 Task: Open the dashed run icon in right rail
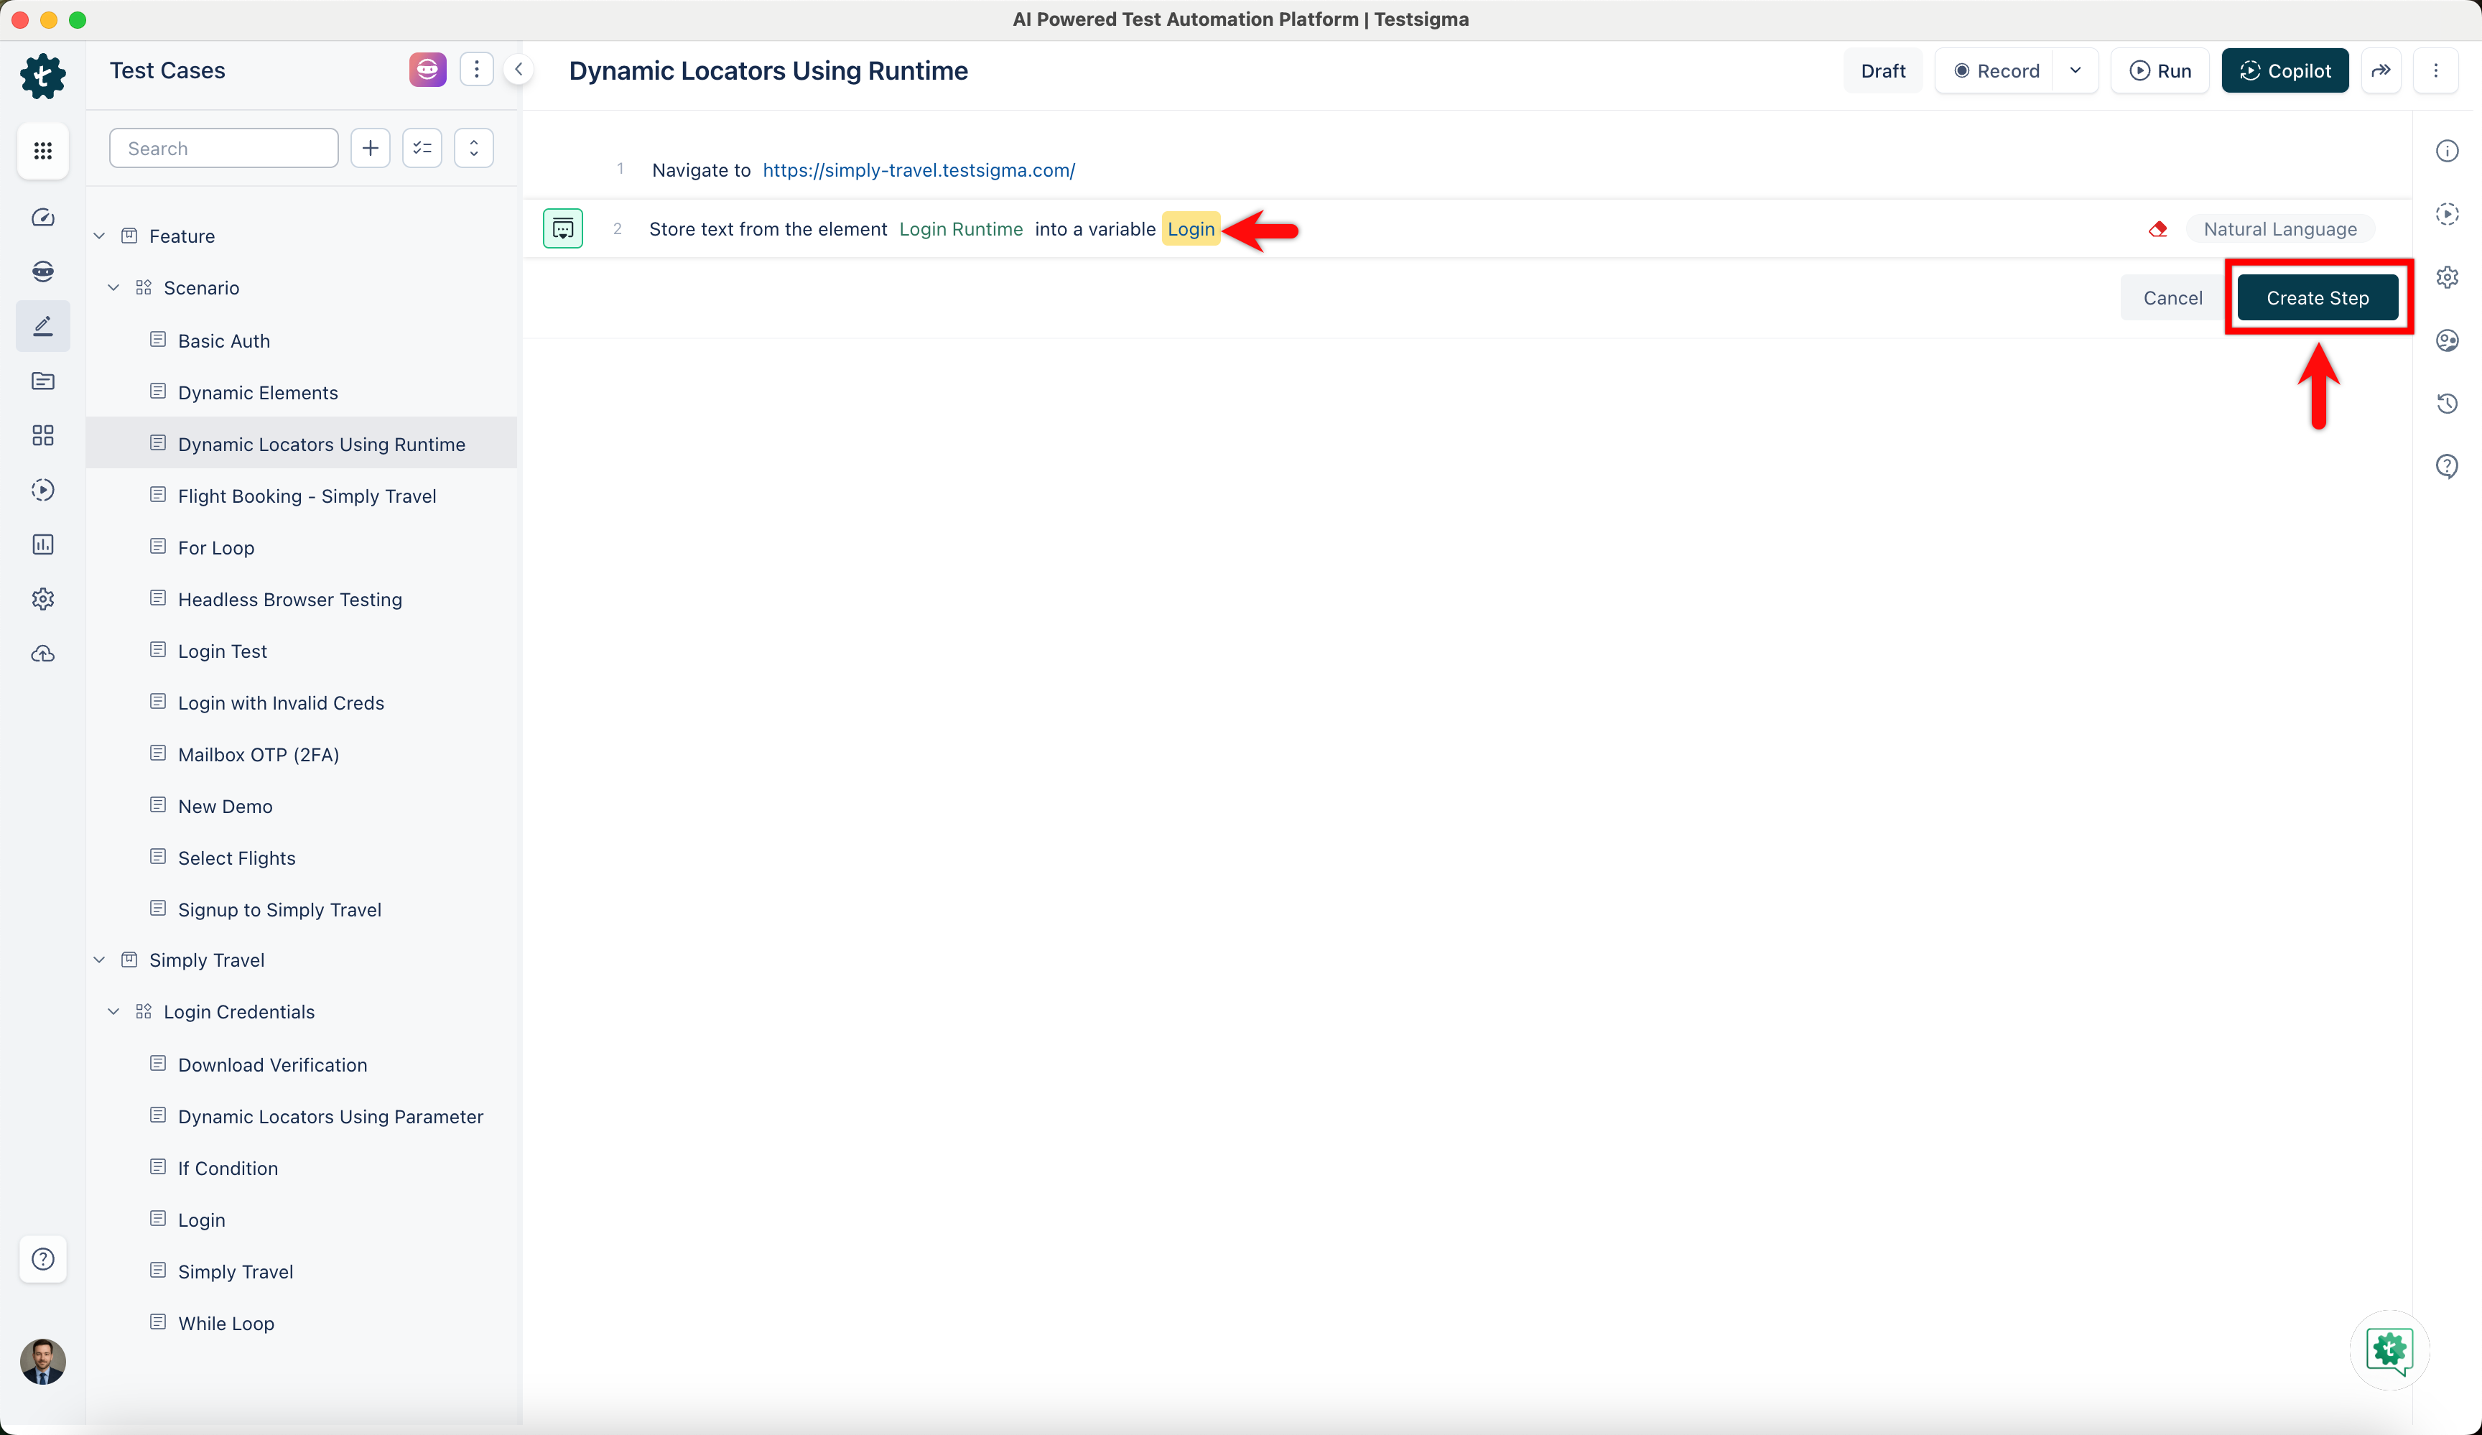pyautogui.click(x=2448, y=214)
